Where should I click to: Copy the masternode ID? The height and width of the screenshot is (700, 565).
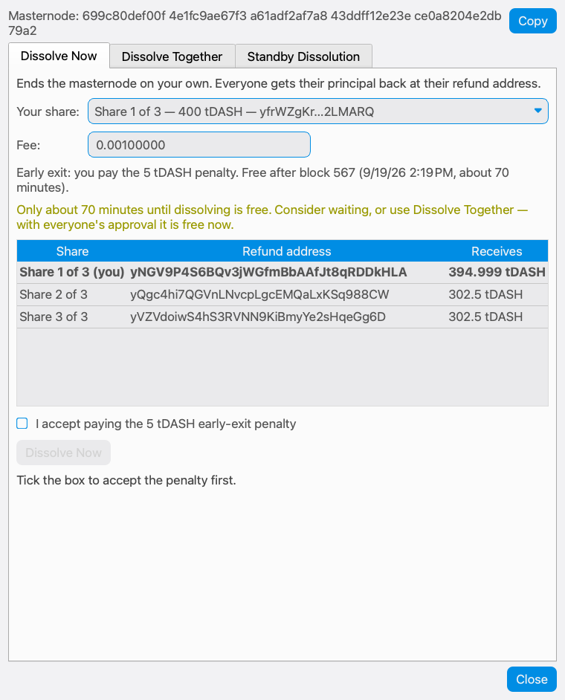point(532,21)
